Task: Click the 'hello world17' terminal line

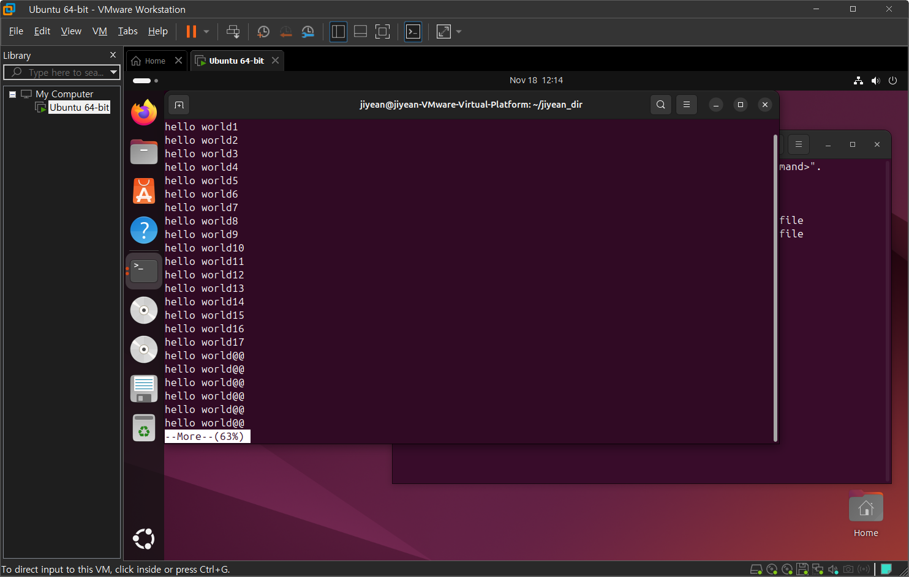Action: pyautogui.click(x=205, y=342)
